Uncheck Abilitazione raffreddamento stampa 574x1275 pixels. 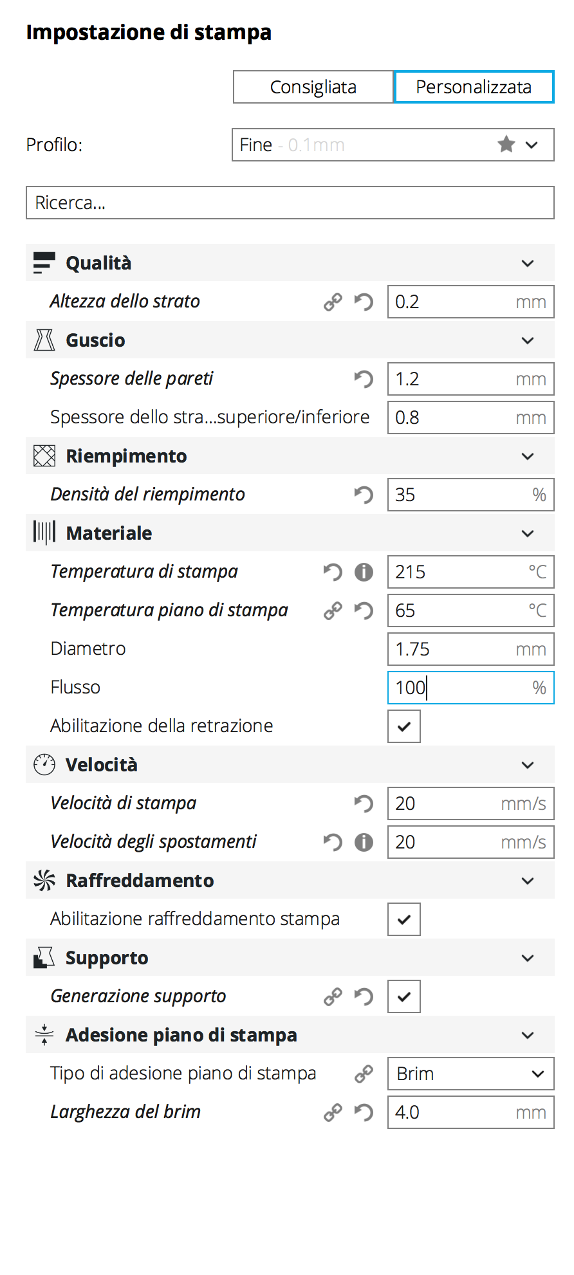(404, 919)
